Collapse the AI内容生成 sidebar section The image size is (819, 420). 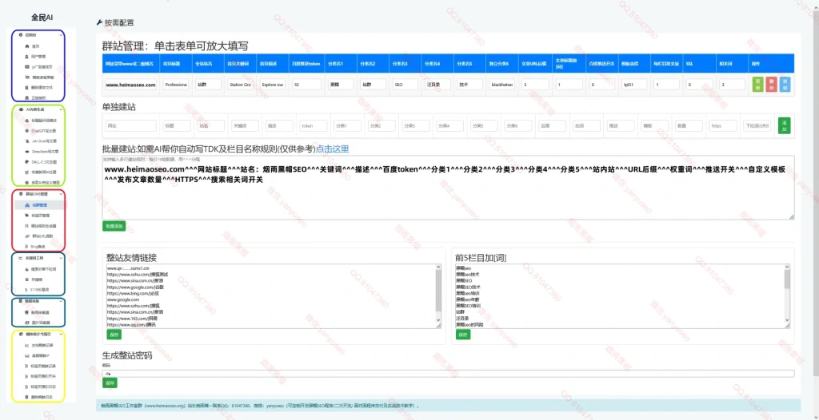[x=60, y=109]
